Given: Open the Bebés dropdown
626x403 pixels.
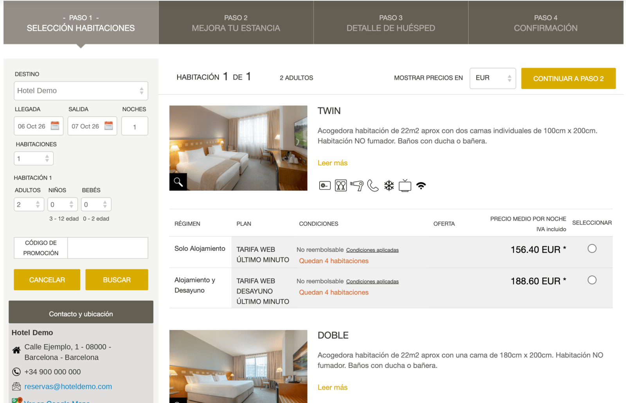Looking at the screenshot, I should click(96, 204).
